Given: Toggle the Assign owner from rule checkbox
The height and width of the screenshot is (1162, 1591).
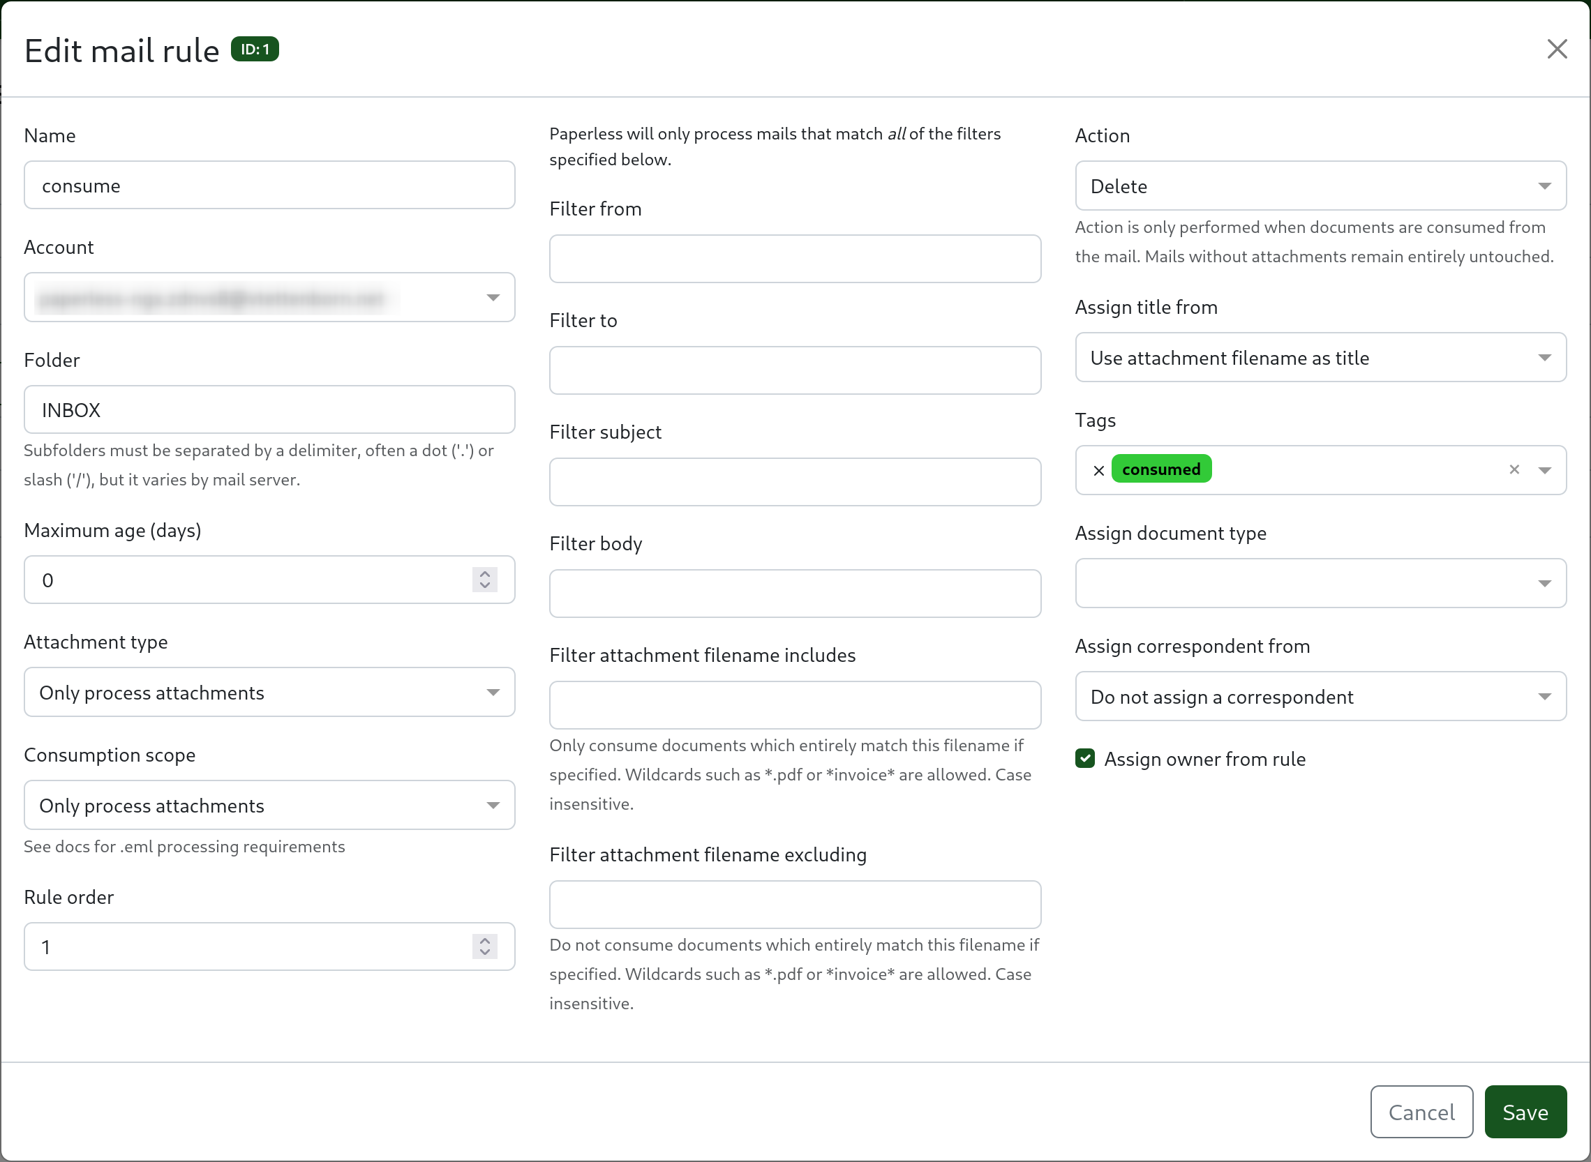Looking at the screenshot, I should pyautogui.click(x=1085, y=758).
